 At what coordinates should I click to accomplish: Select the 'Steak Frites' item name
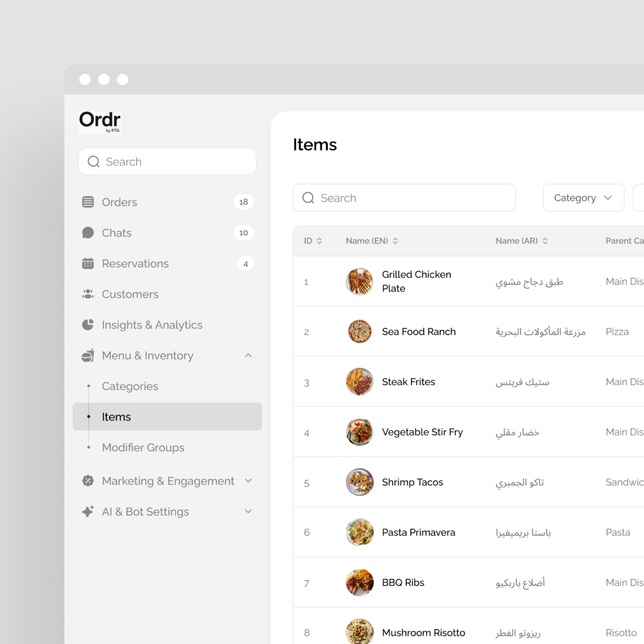tap(408, 381)
